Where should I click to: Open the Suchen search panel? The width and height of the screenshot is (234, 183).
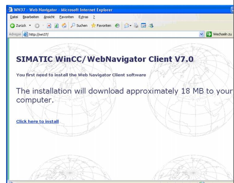pos(79,26)
